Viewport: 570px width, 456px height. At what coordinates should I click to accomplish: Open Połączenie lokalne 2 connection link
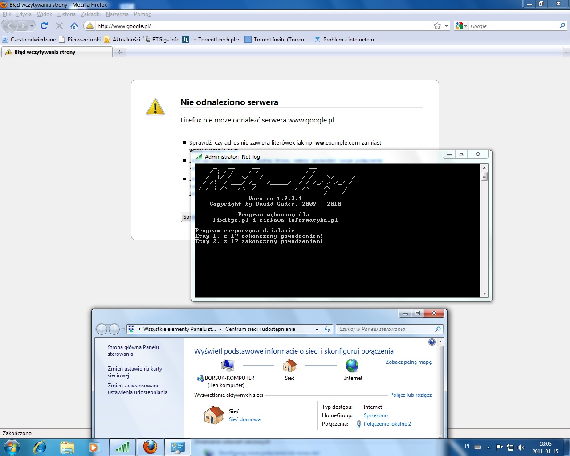387,424
